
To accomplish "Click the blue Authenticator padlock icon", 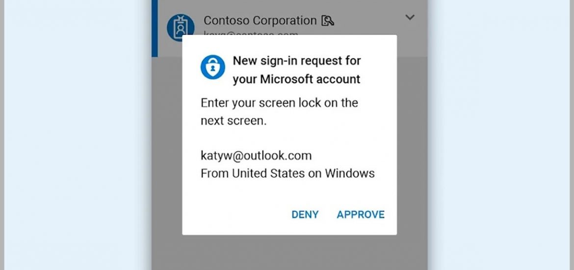I will 213,67.
